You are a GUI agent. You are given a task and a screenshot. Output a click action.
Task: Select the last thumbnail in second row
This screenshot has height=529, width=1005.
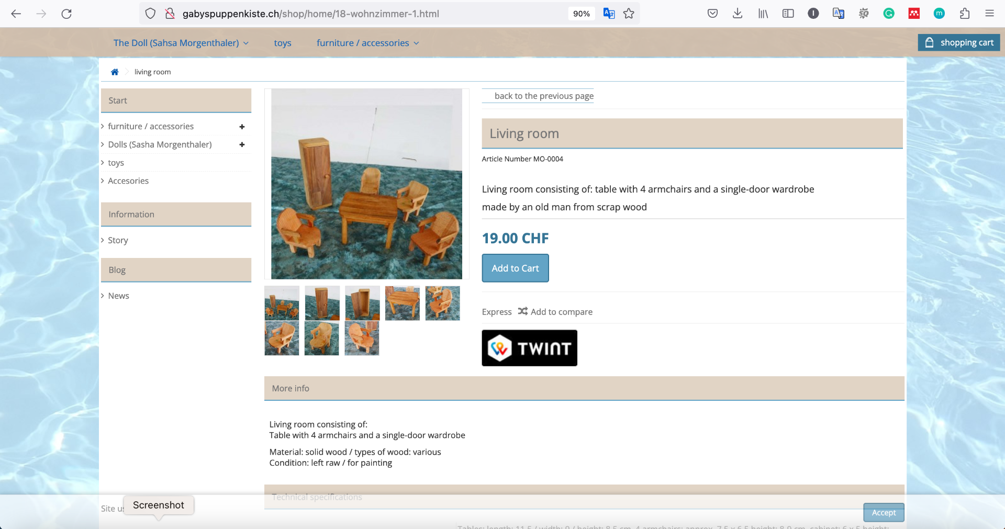tap(362, 338)
